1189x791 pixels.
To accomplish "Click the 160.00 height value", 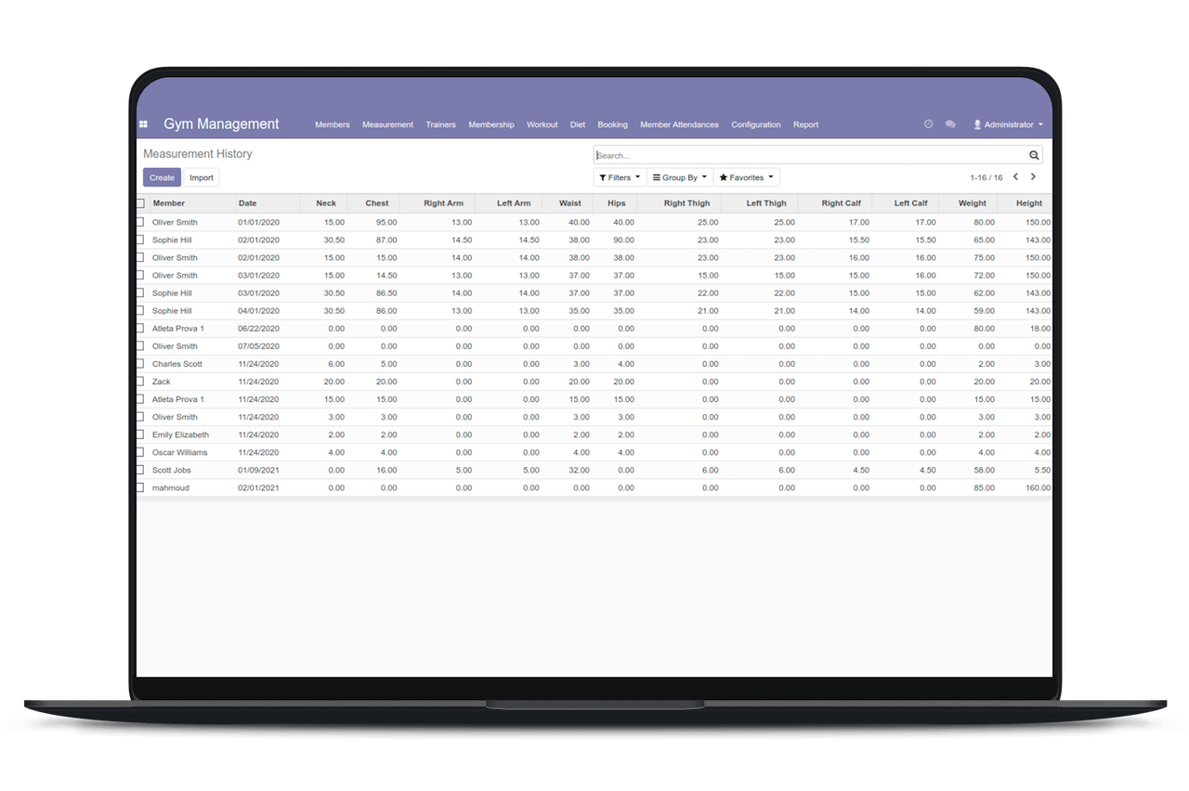I will [1039, 487].
